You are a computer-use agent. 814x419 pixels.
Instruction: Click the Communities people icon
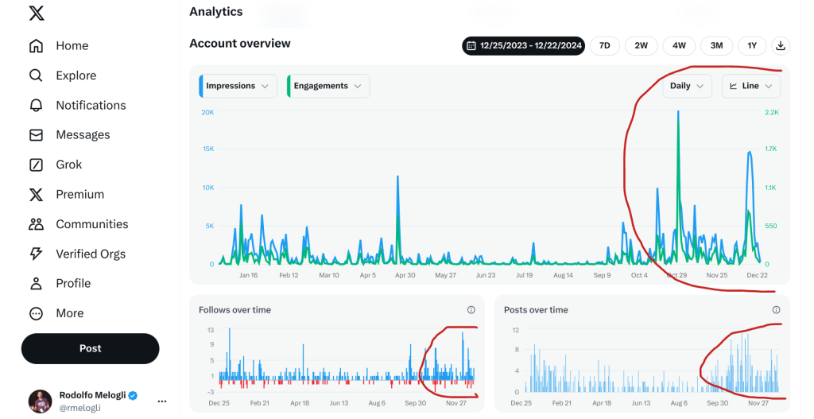tap(36, 224)
